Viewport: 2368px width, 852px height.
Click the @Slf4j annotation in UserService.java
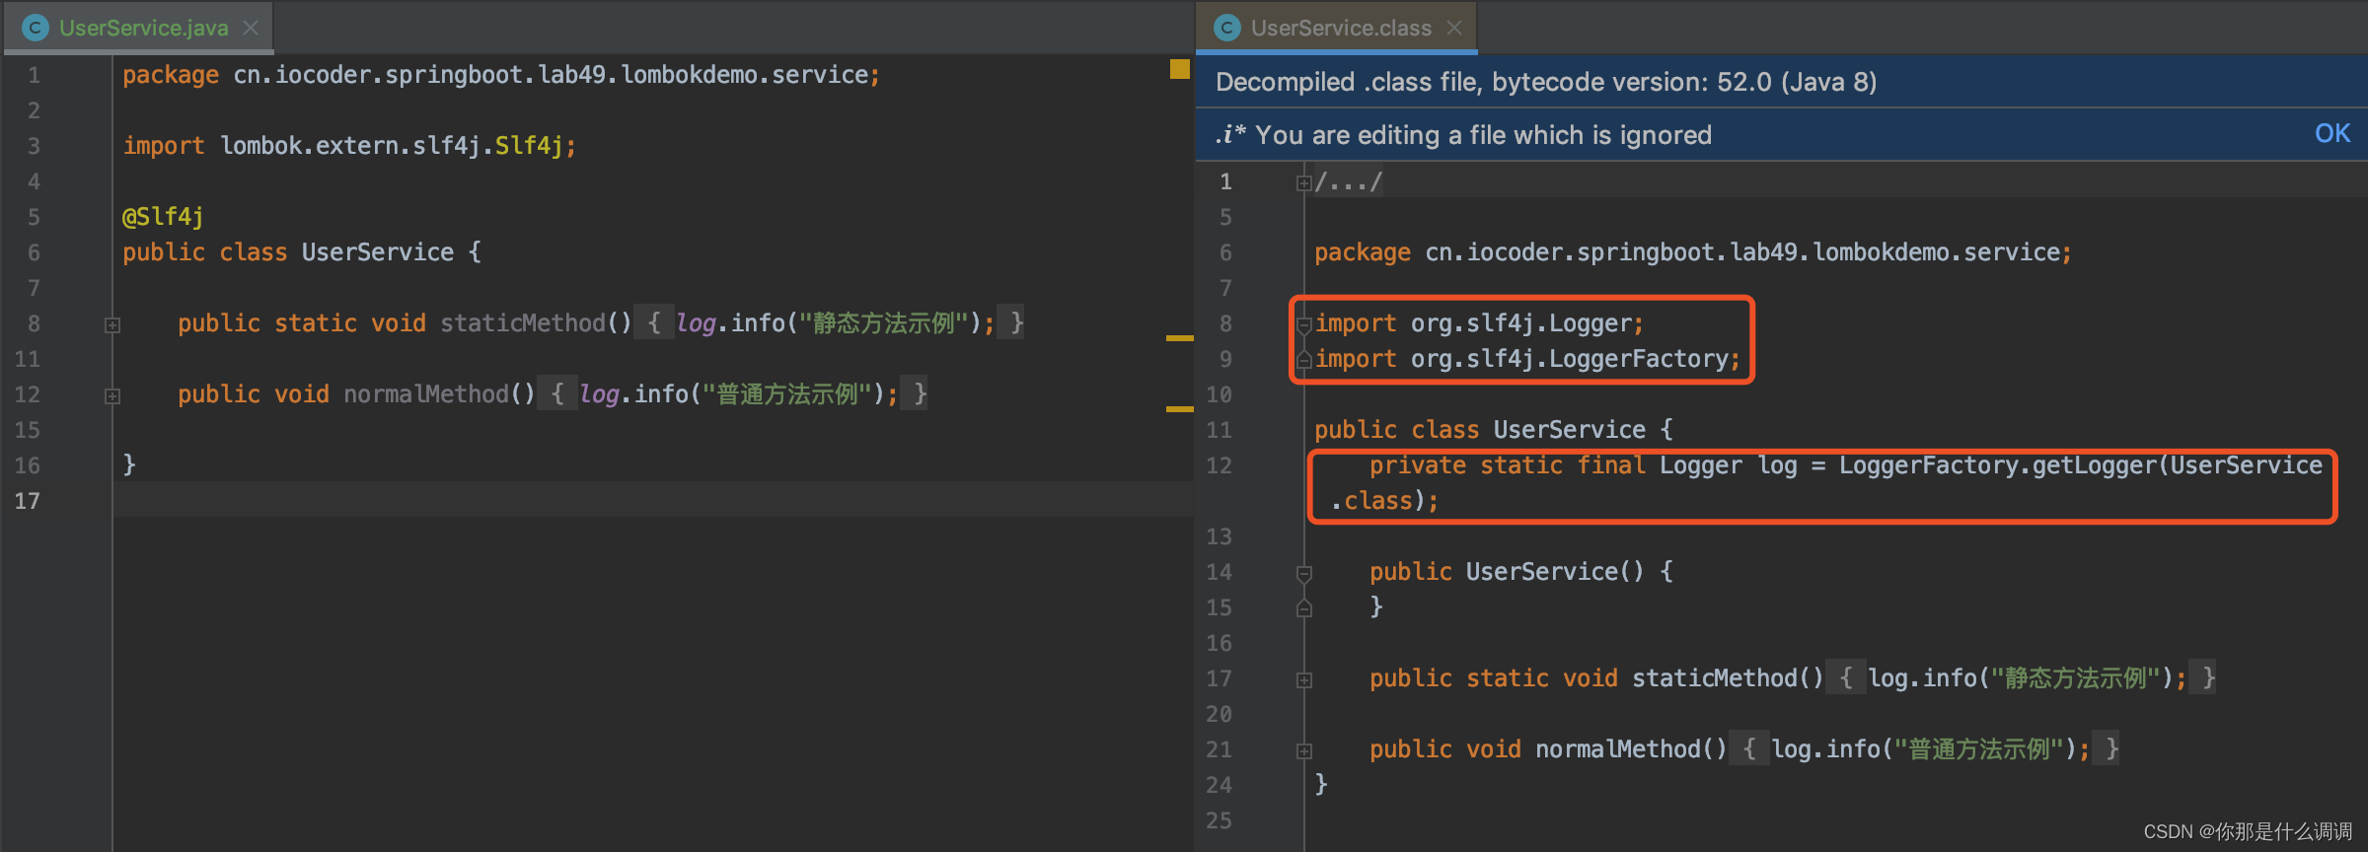[x=162, y=217]
